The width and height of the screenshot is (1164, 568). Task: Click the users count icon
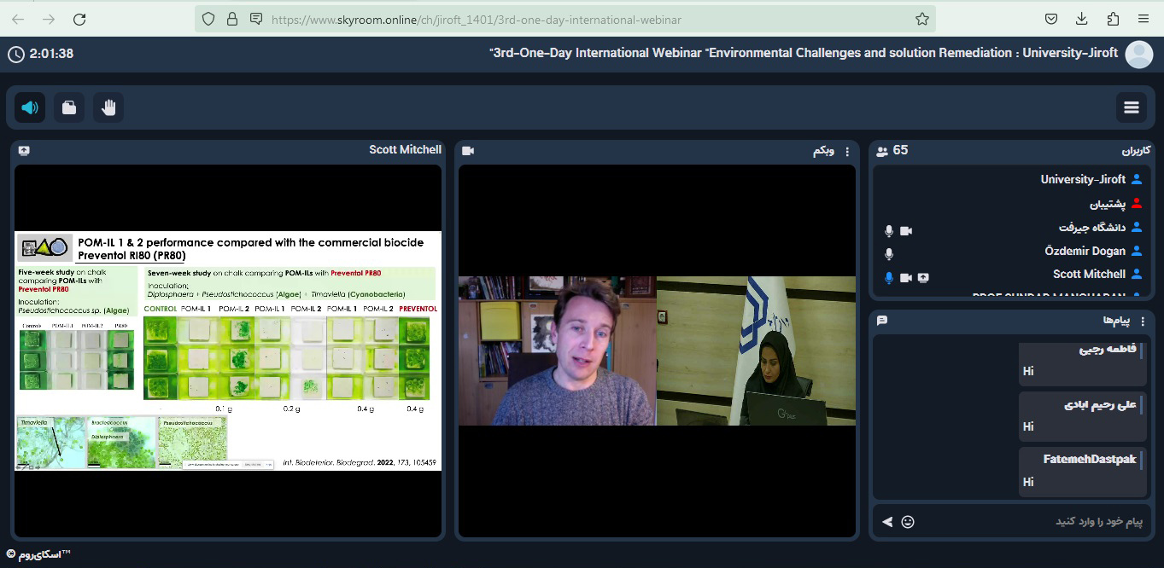pyautogui.click(x=882, y=151)
